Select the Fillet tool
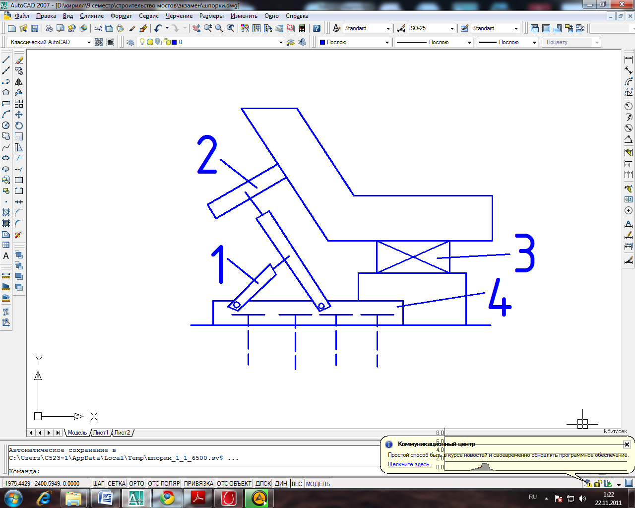The width and height of the screenshot is (635, 508). 19,224
